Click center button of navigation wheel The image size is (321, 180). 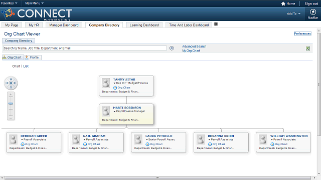tap(11, 83)
